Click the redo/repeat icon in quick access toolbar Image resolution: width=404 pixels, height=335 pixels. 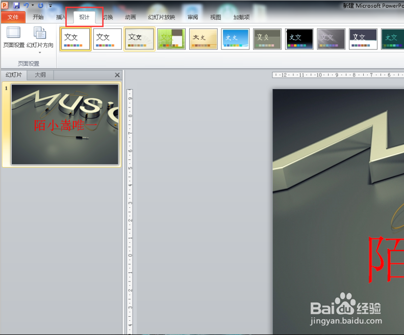pos(41,5)
